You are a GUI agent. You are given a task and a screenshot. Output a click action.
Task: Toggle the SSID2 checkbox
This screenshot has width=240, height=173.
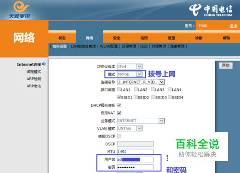(136, 97)
